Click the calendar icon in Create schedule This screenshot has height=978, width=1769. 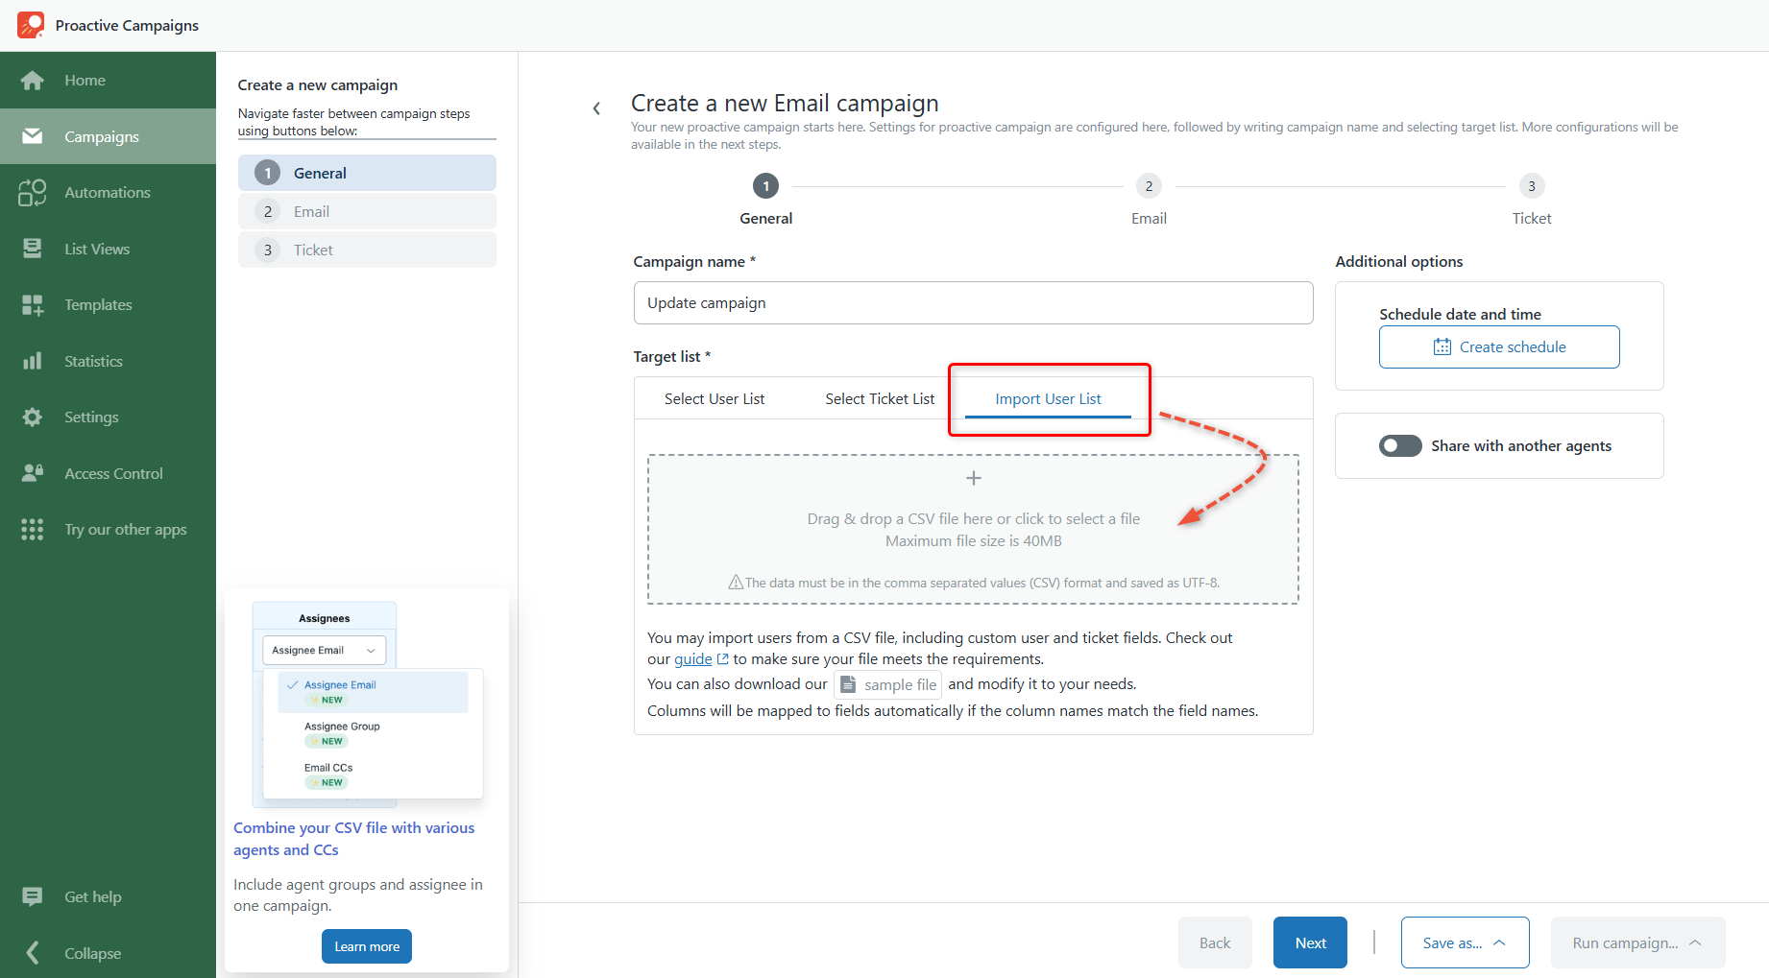pyautogui.click(x=1442, y=347)
